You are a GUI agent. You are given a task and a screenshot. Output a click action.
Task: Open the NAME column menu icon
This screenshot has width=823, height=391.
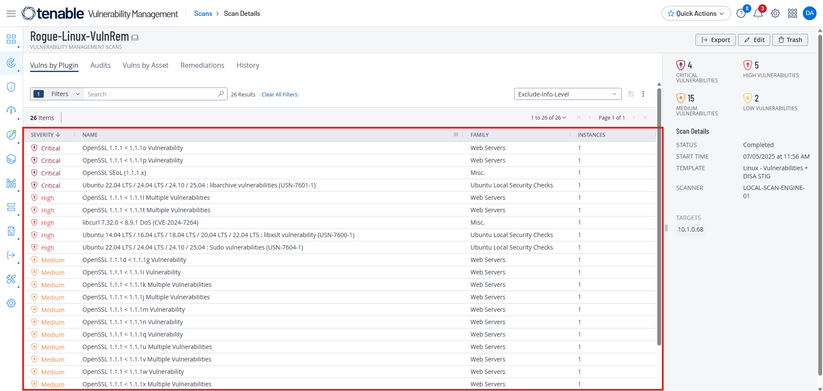pyautogui.click(x=456, y=135)
